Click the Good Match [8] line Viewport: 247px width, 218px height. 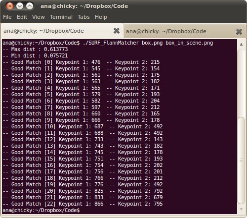tap(81, 113)
